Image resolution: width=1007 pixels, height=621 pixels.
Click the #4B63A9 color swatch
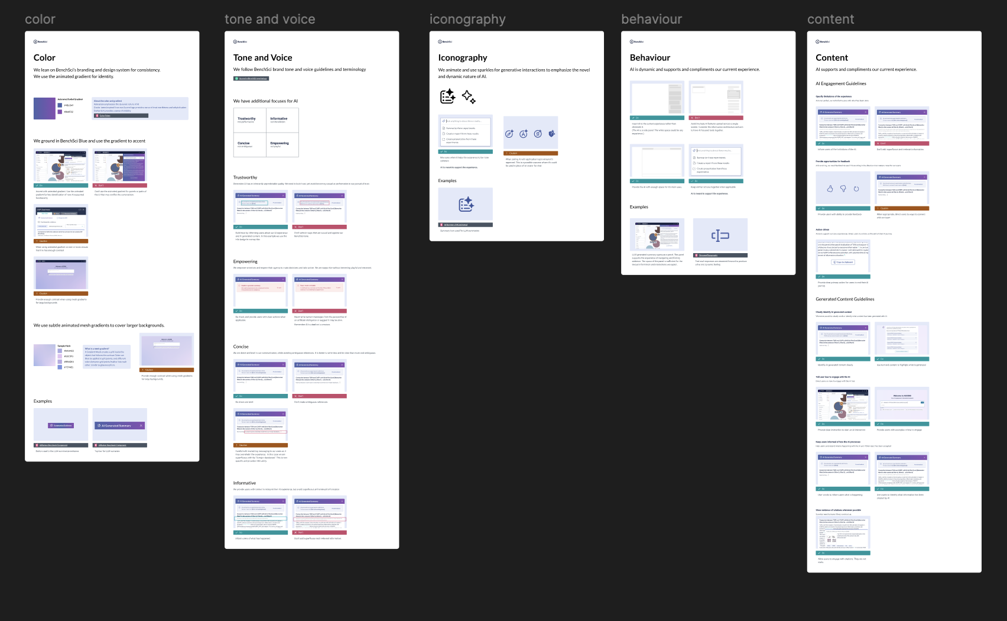tap(60, 105)
